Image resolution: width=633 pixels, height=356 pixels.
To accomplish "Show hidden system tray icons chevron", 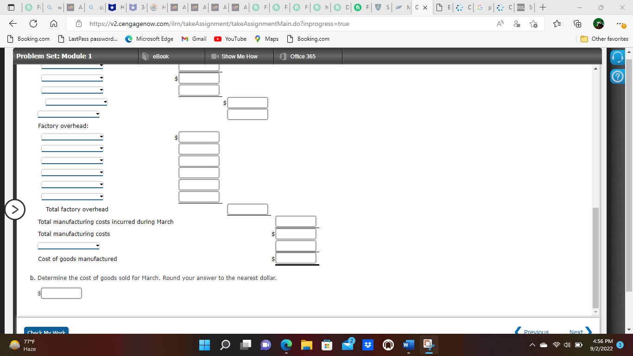I will pyautogui.click(x=533, y=345).
